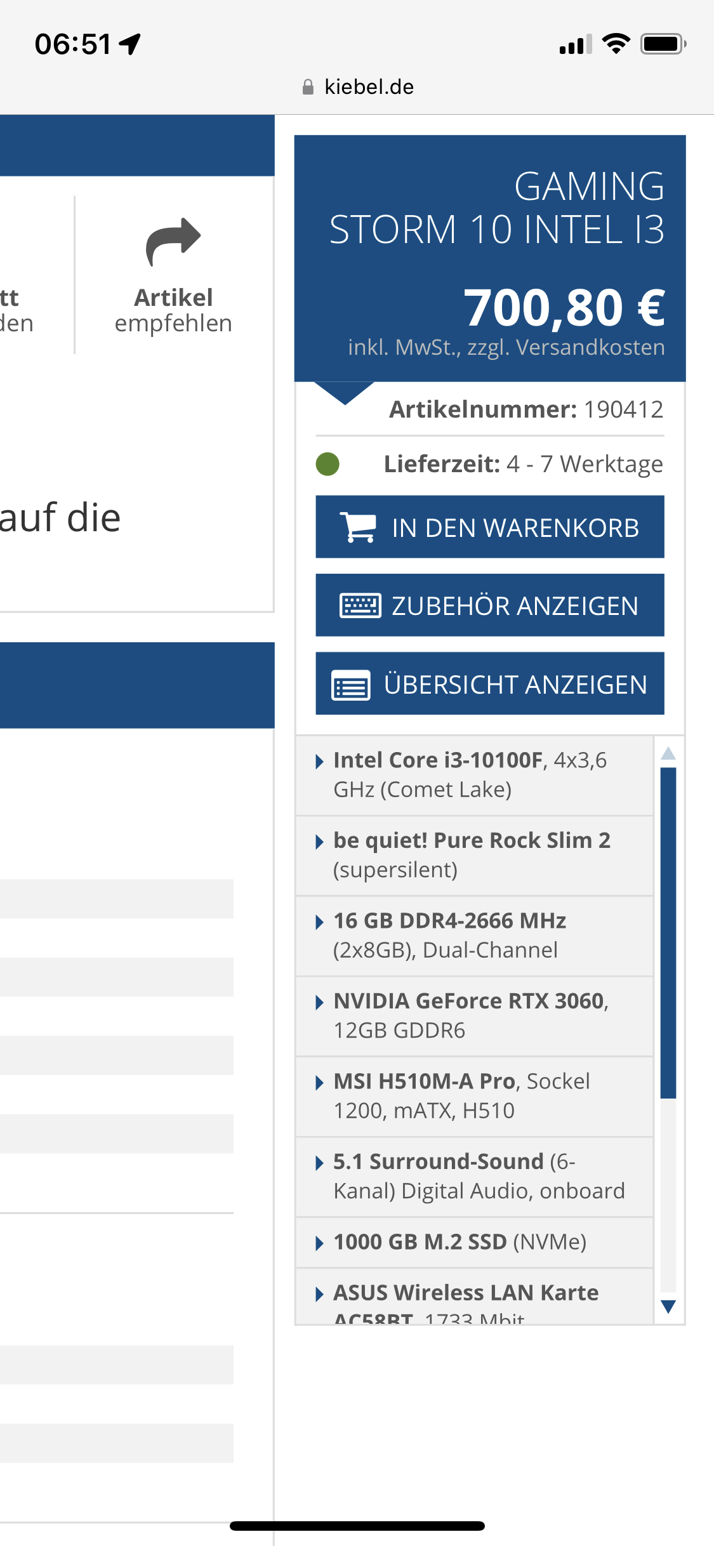Expand 1000 GB M.2 SSD arrow
714x1546 pixels.
point(320,1243)
